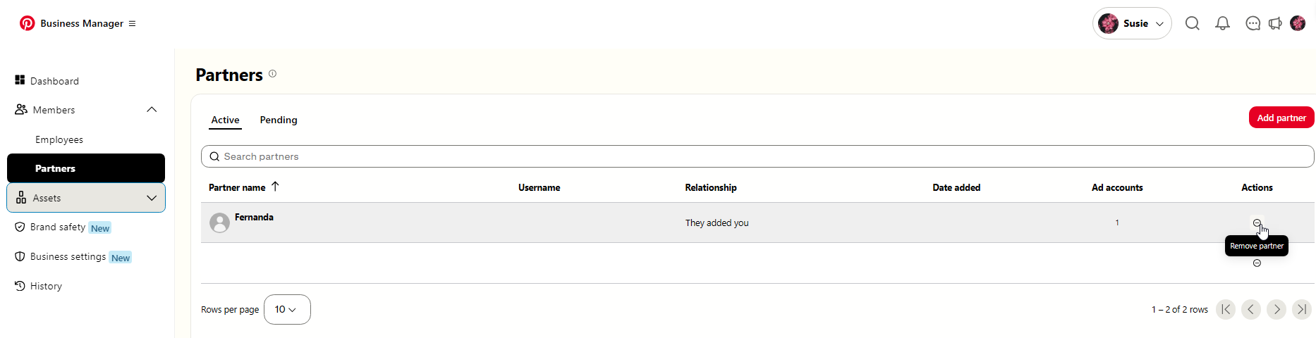Open the messages chat bubble icon
This screenshot has height=338, width=1316.
[x=1253, y=23]
